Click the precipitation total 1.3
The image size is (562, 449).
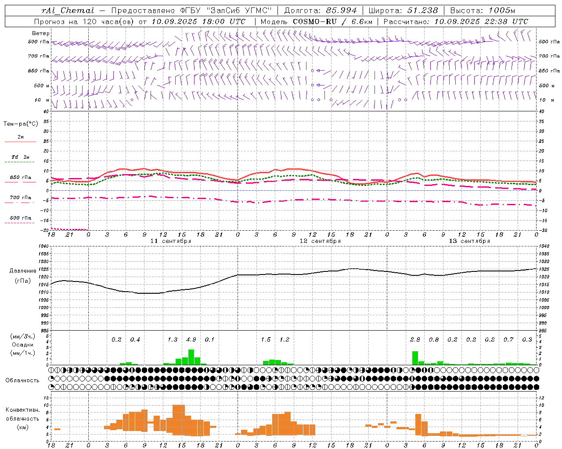pos(173,340)
